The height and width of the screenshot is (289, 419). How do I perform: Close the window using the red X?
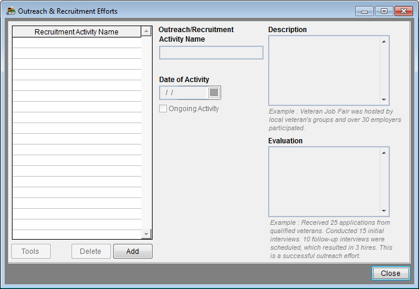(404, 11)
